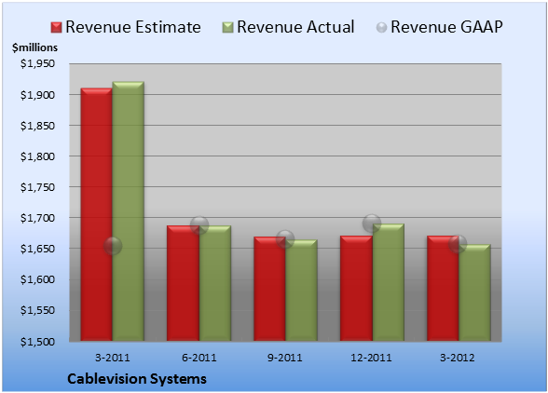Select the green actual bar for 6-2011
Image resolution: width=548 pixels, height=393 pixels.
pos(215,283)
